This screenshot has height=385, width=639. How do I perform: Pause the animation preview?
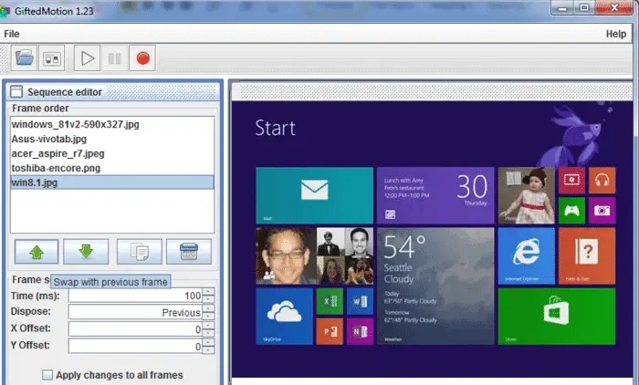tap(114, 58)
